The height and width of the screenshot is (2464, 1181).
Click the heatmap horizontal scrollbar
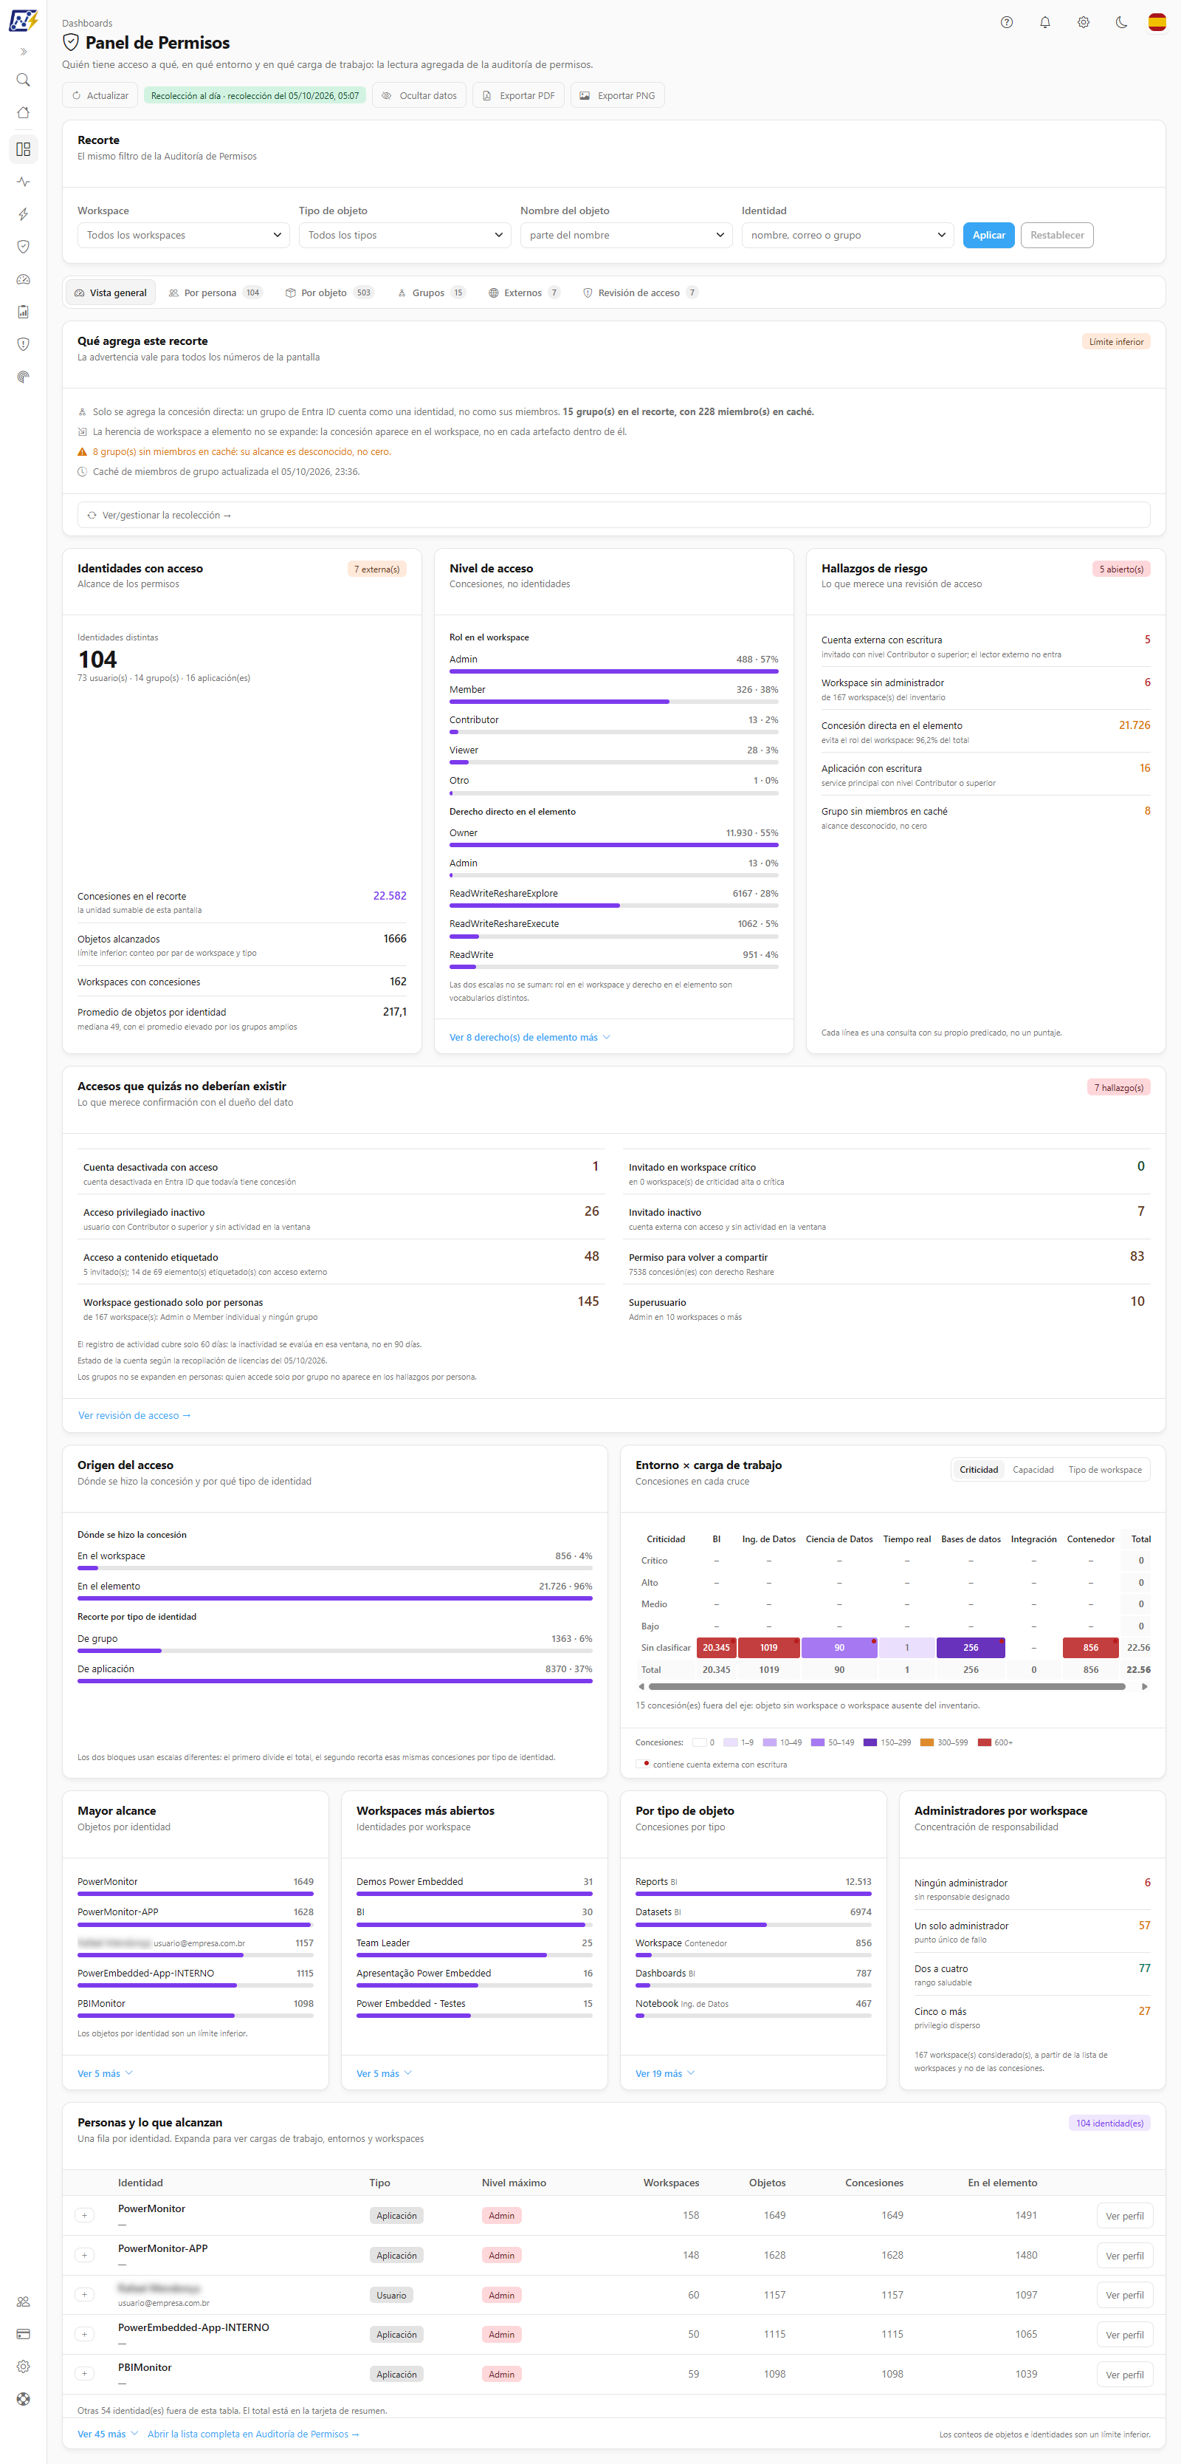(x=886, y=1686)
